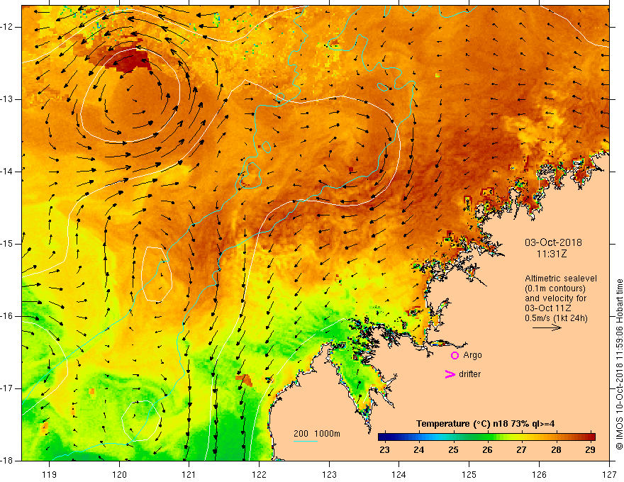Image resolution: width=624 pixels, height=482 pixels.
Task: Click longitude axis label 124
Action: [x=399, y=474]
